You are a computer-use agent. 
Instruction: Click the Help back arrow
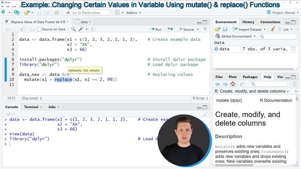click(217, 84)
